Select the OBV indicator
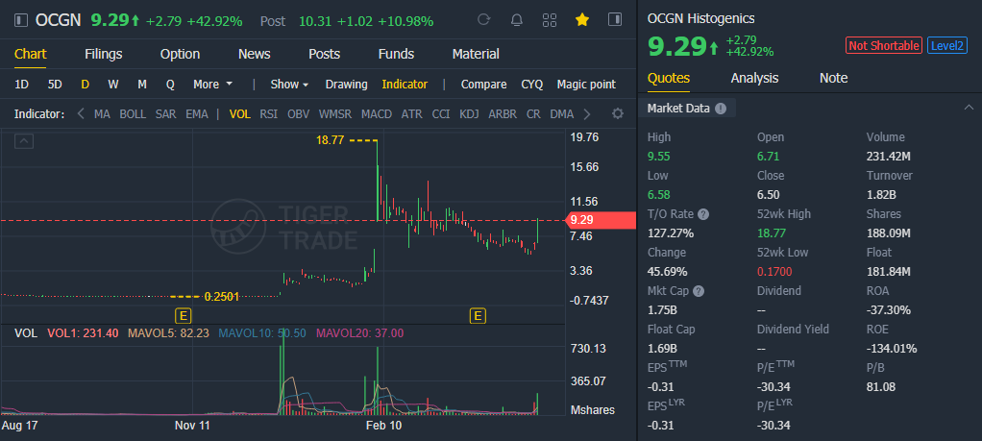Image resolution: width=982 pixels, height=441 pixels. tap(298, 114)
